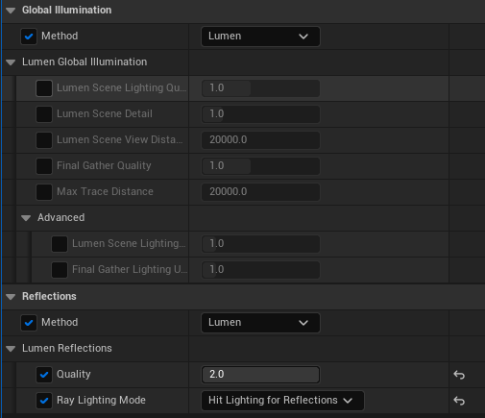
Task: Adjust Lumen Scene Lighting Quality slider
Action: click(x=260, y=88)
